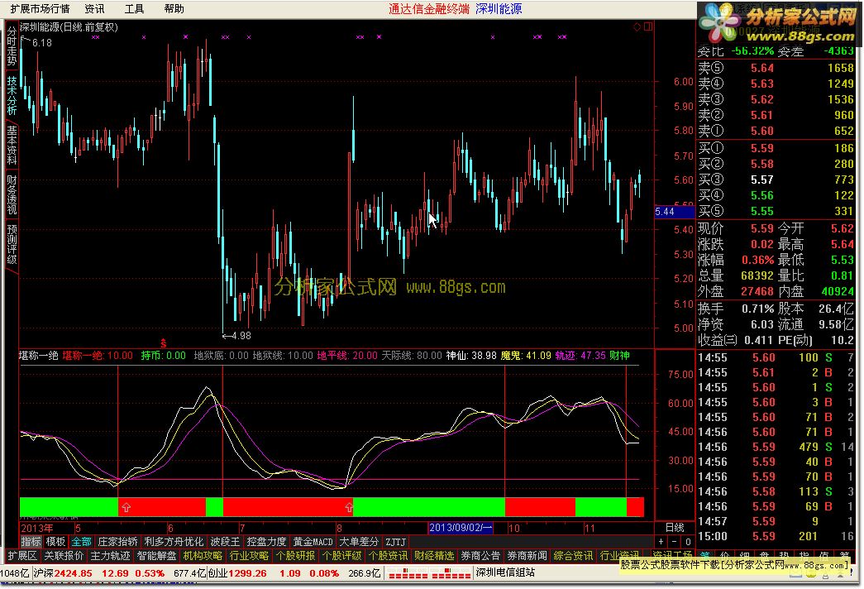Open the 行业攻略 tab
Image resolution: width=864 pixels, height=589 pixels.
coord(249,555)
